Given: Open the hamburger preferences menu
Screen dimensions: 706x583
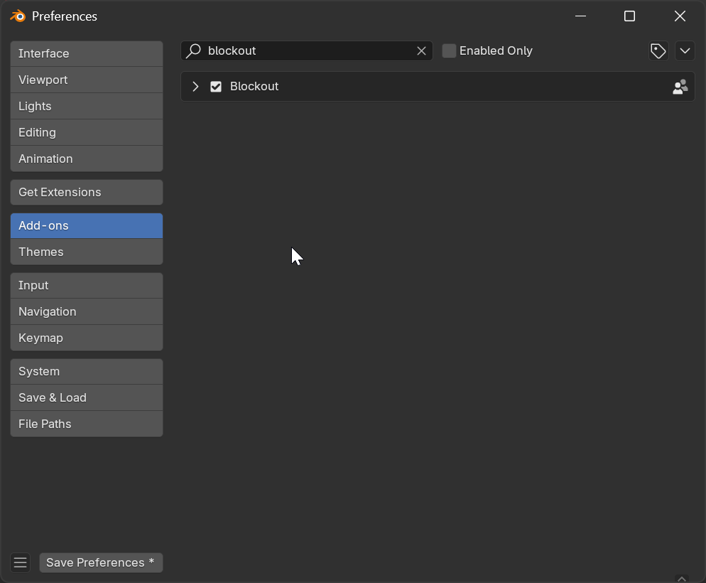Looking at the screenshot, I should [21, 562].
